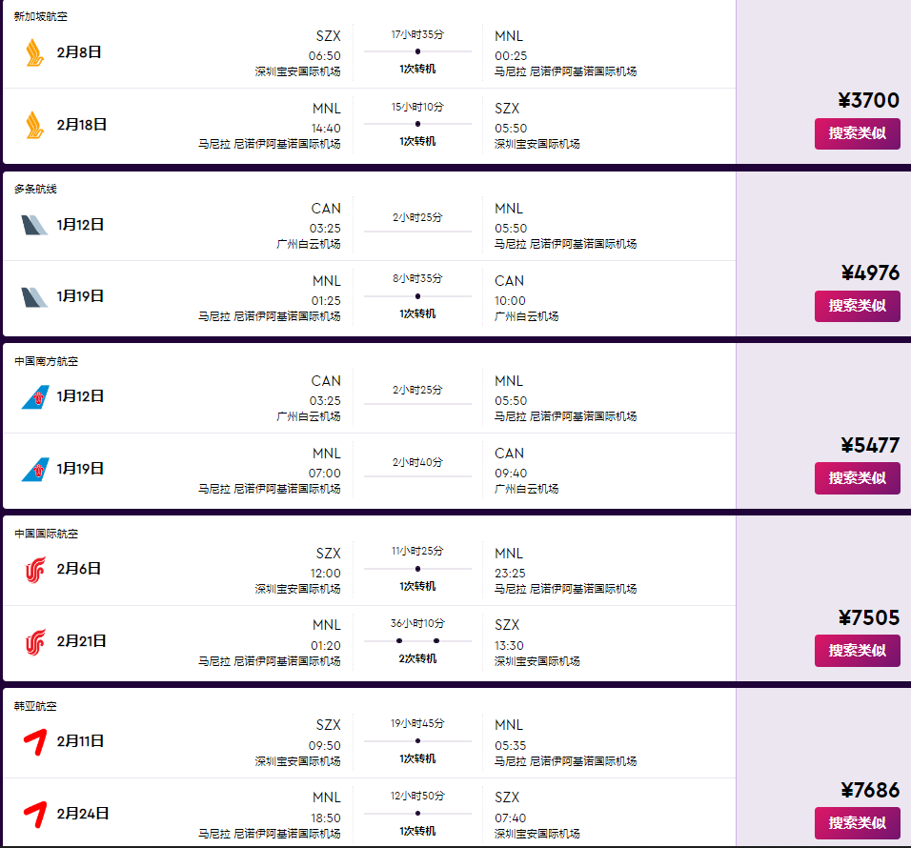Select the 多条航线 logo next to 1月12日

[x=34, y=225]
